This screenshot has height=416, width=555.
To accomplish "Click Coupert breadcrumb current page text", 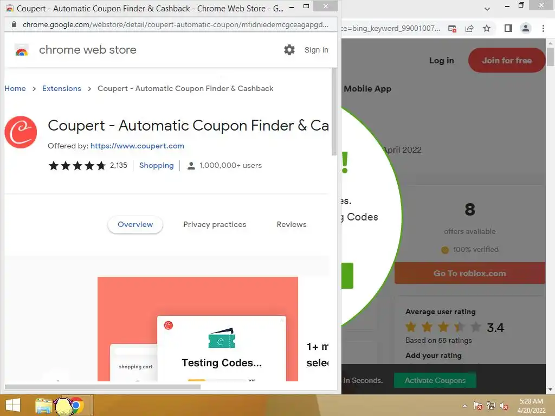I will click(x=185, y=88).
